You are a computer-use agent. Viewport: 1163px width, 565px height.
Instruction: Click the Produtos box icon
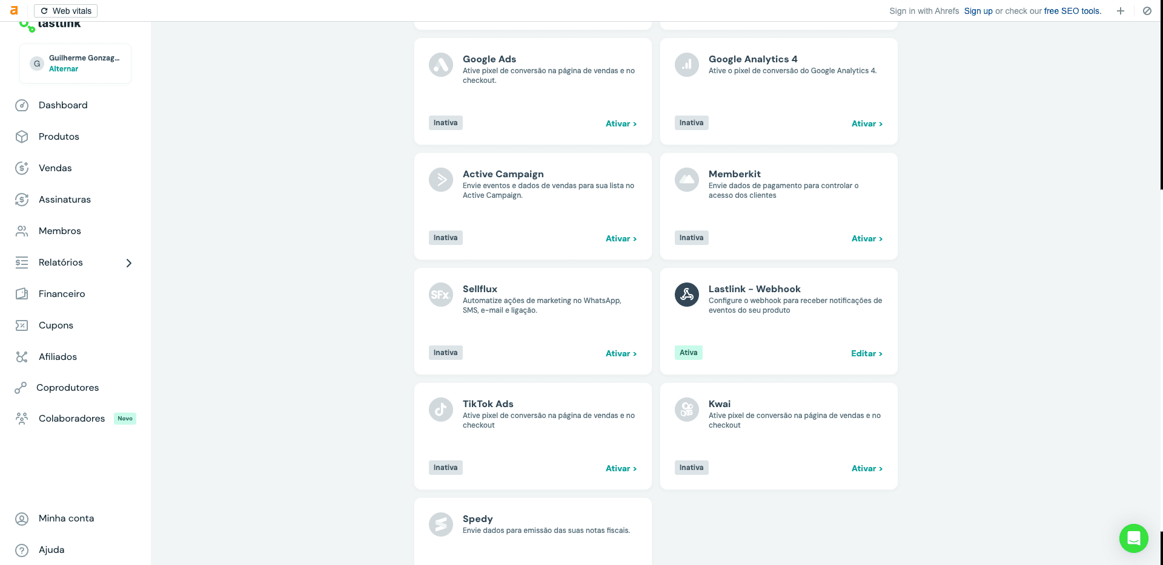[22, 137]
